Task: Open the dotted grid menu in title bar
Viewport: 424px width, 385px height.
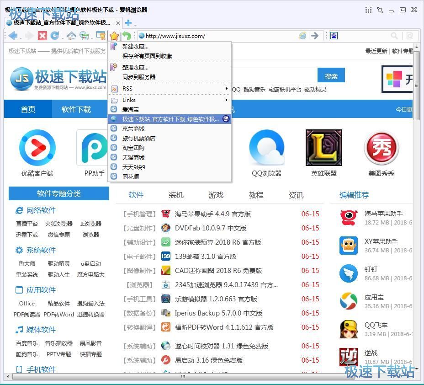Action: pyautogui.click(x=368, y=10)
